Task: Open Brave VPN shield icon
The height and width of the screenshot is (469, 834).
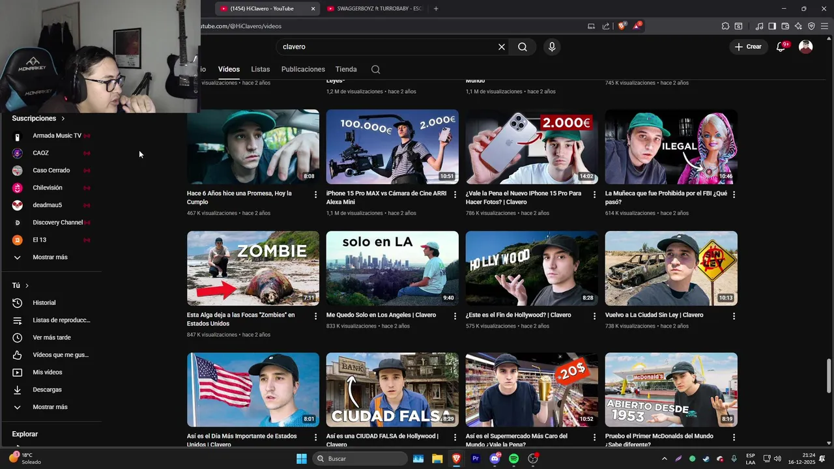Action: pos(811,26)
